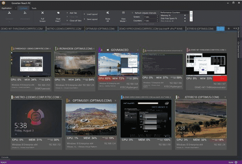Close the OPTIMUS01 monitoring tile

pyautogui.click(x=115, y=100)
